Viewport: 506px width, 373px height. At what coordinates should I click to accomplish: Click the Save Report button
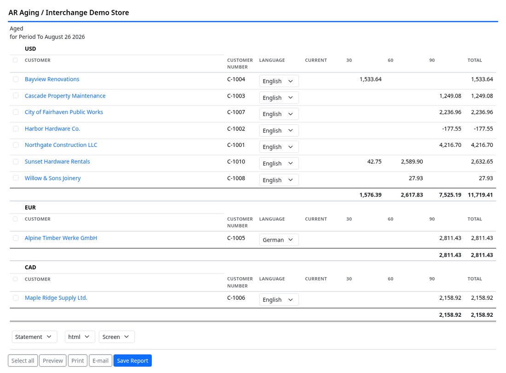[132, 361]
